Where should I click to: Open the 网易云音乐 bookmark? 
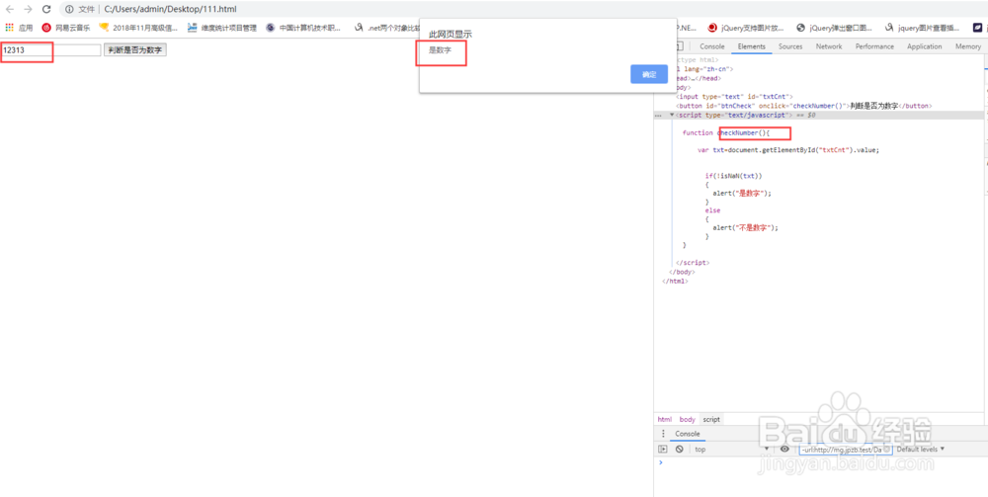(x=66, y=28)
